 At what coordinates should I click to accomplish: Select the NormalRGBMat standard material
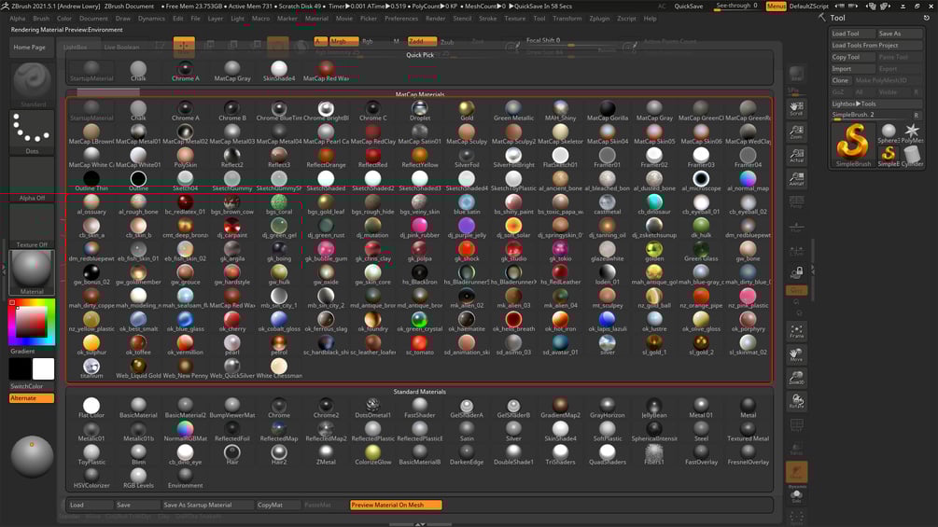tap(186, 429)
